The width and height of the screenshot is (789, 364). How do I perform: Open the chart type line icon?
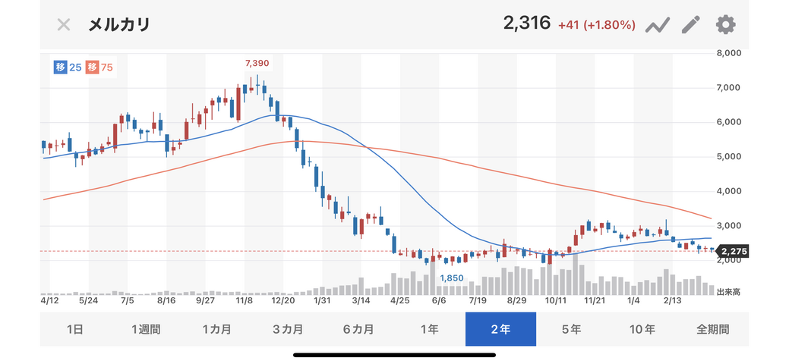[656, 25]
